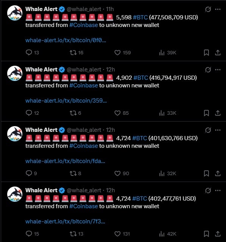Like the 5,598 BTC transfer tweet
Image resolution: width=226 pixels, height=242 pixels.
pyautogui.click(x=117, y=53)
